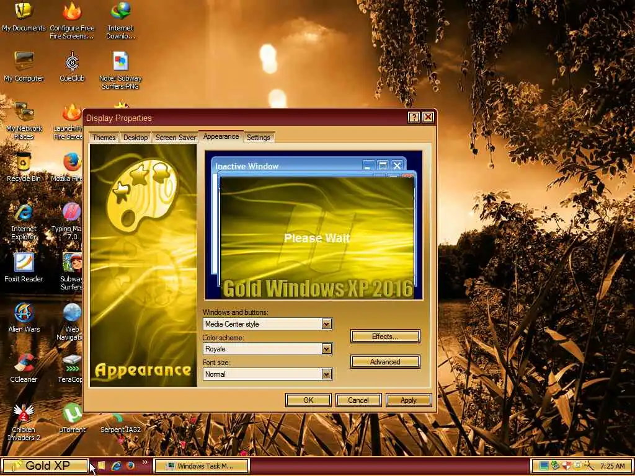This screenshot has width=635, height=476.
Task: Click the Inactive Window preview title bar
Action: pos(309,165)
